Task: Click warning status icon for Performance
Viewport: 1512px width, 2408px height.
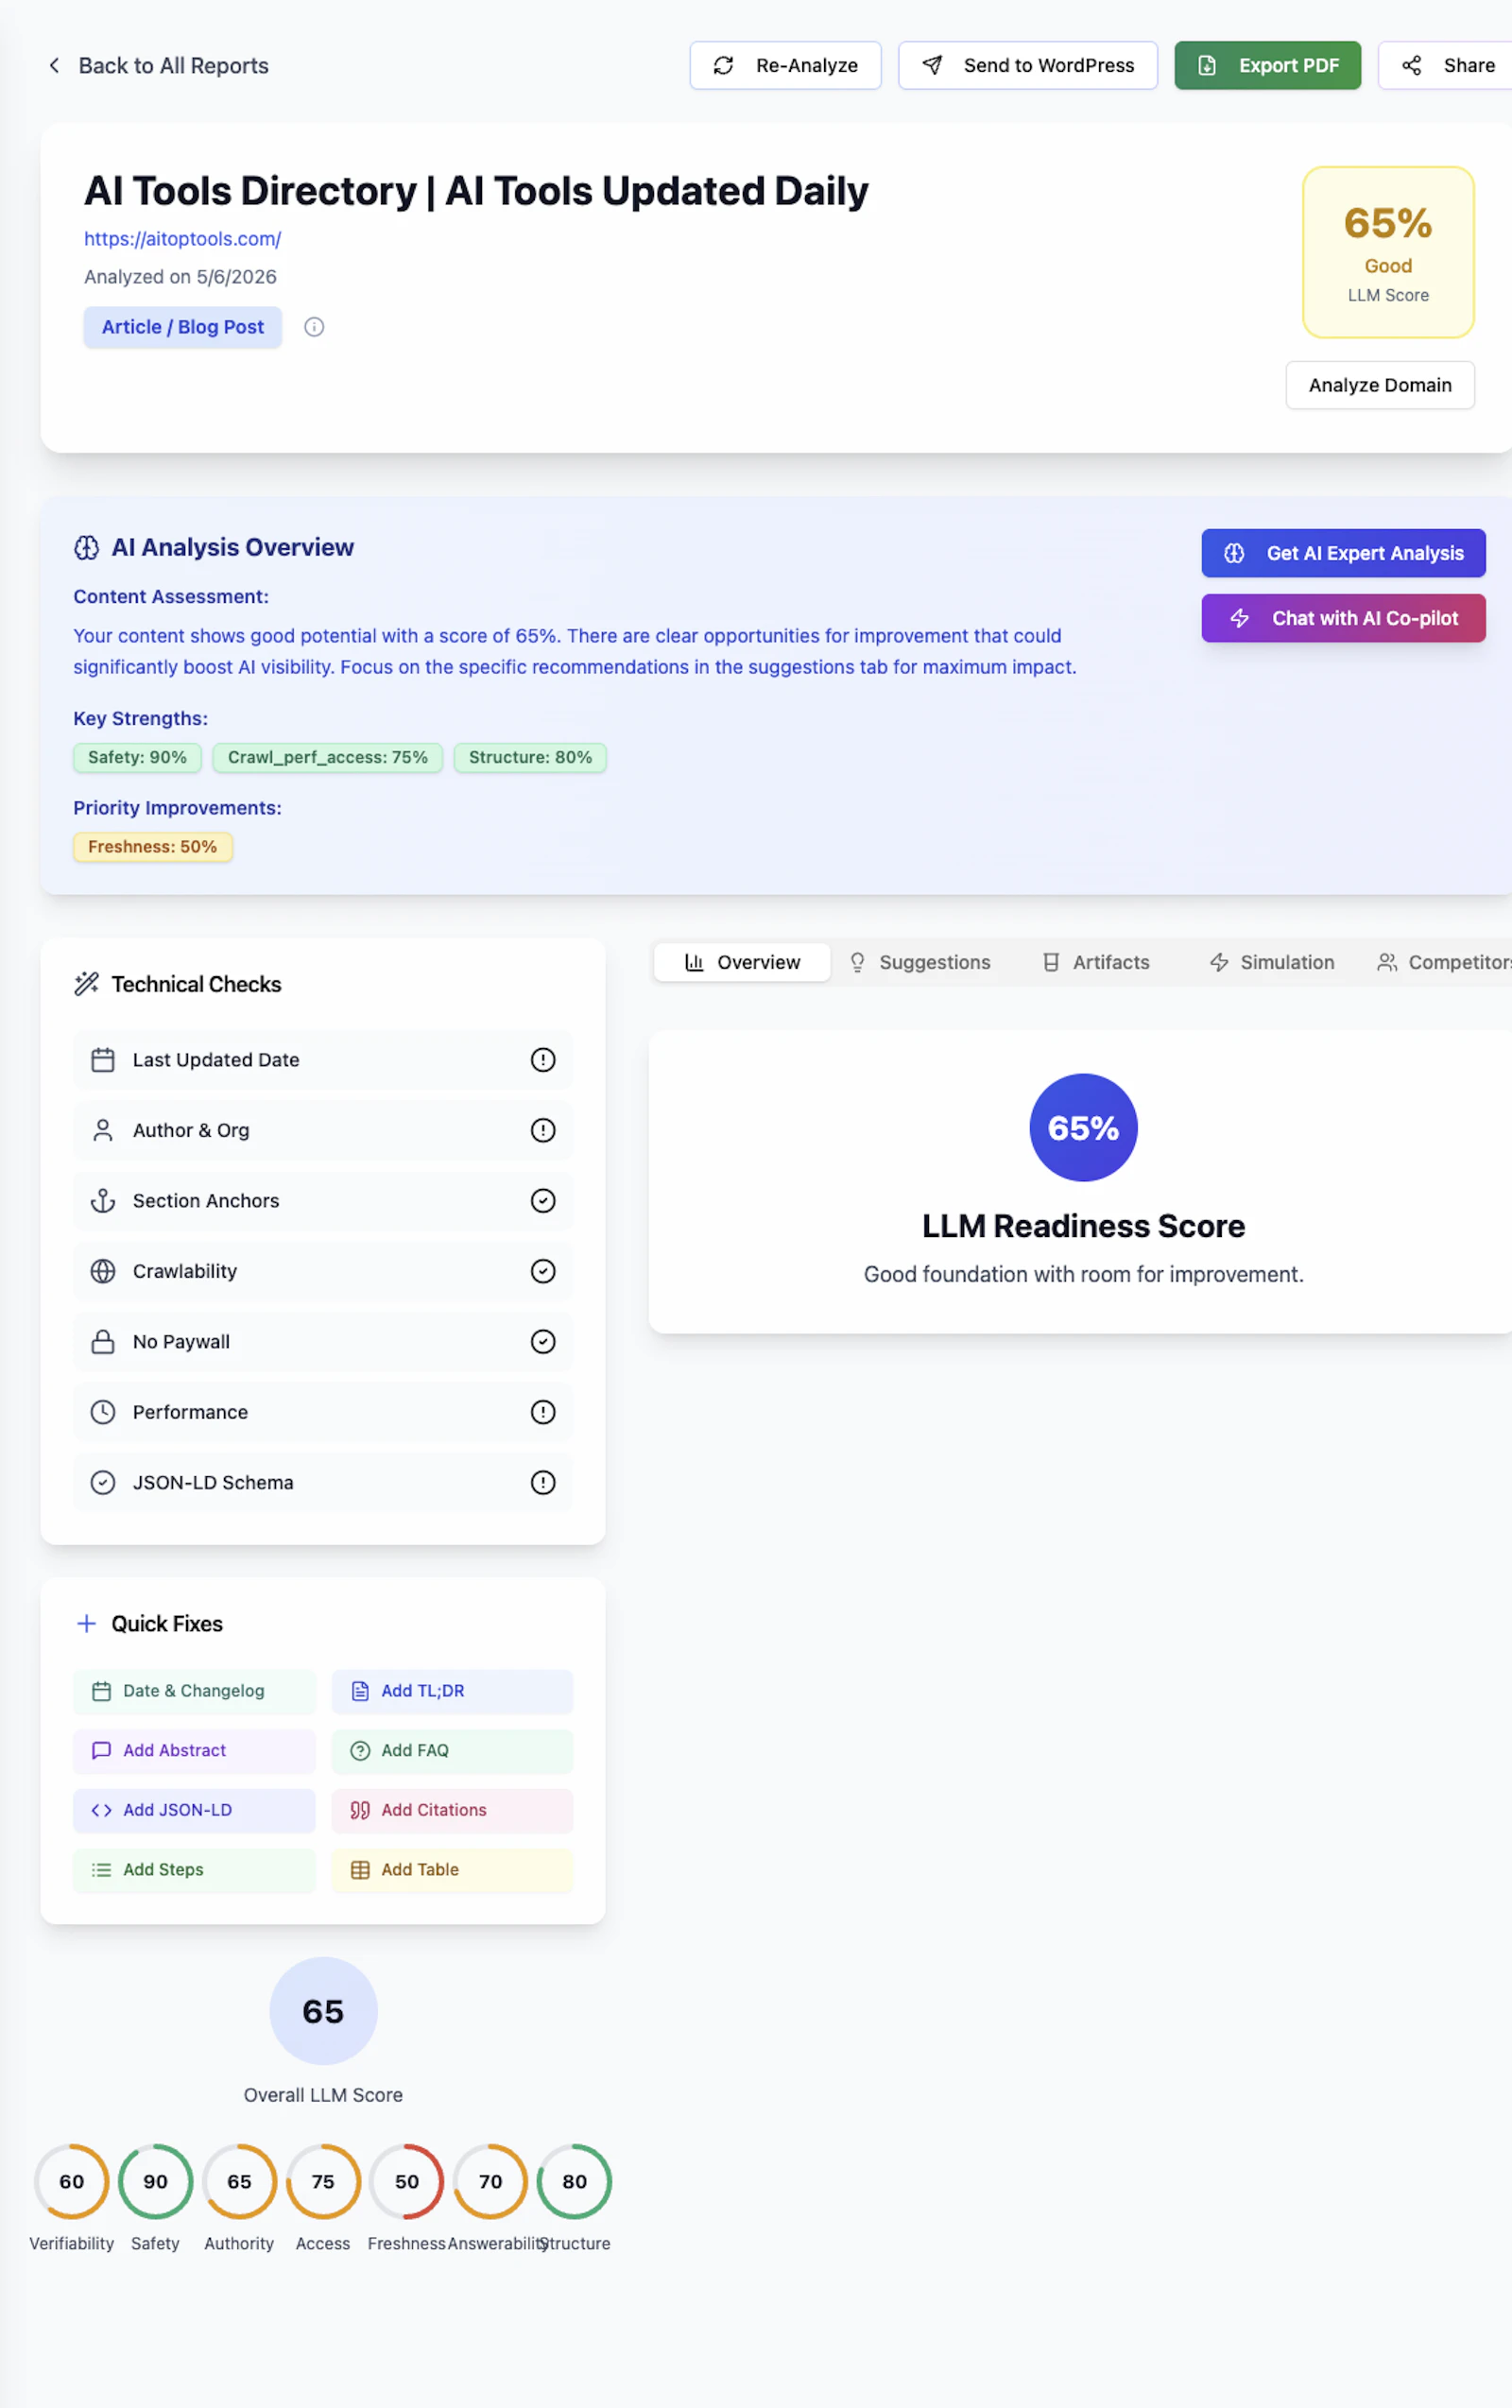Action: pos(543,1412)
